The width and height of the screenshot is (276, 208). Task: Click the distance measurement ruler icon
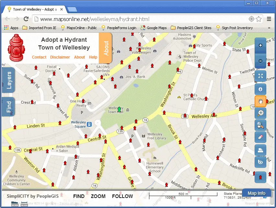(x=24, y=204)
